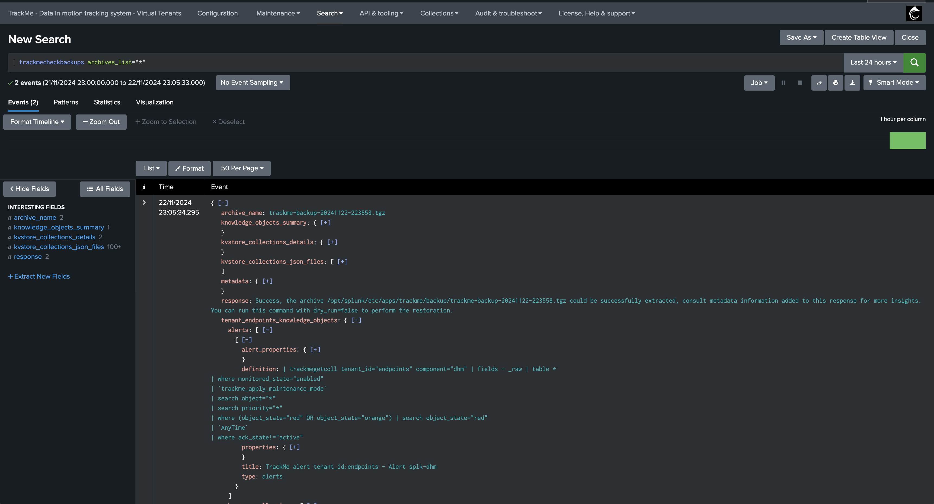934x504 pixels.
Task: Click the share job arrow icon
Action: point(819,83)
